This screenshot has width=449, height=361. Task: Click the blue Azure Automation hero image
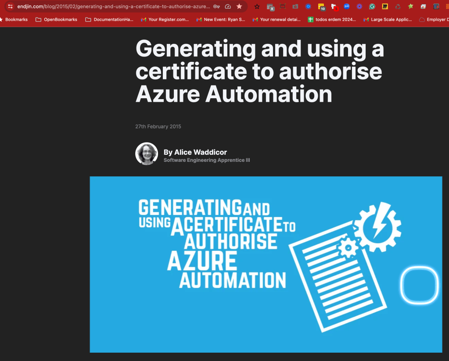266,264
